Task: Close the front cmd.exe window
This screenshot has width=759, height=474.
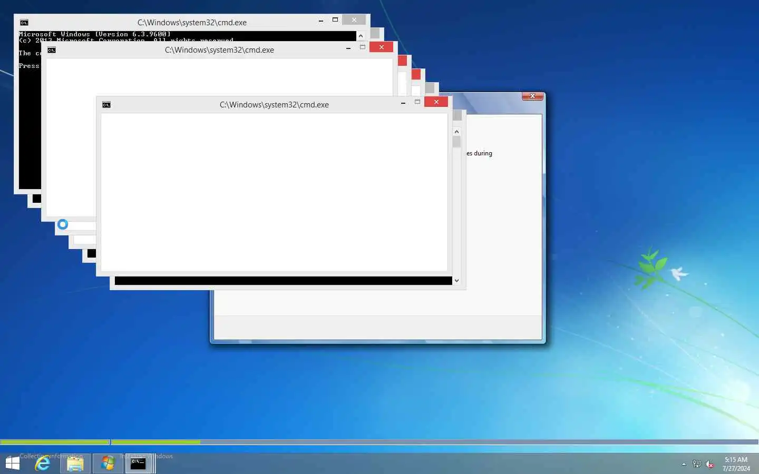Action: tap(436, 102)
